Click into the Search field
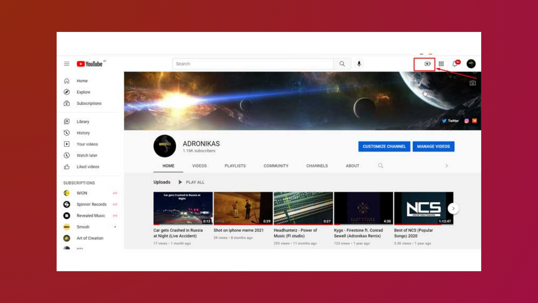This screenshot has height=303, width=538. [x=253, y=64]
